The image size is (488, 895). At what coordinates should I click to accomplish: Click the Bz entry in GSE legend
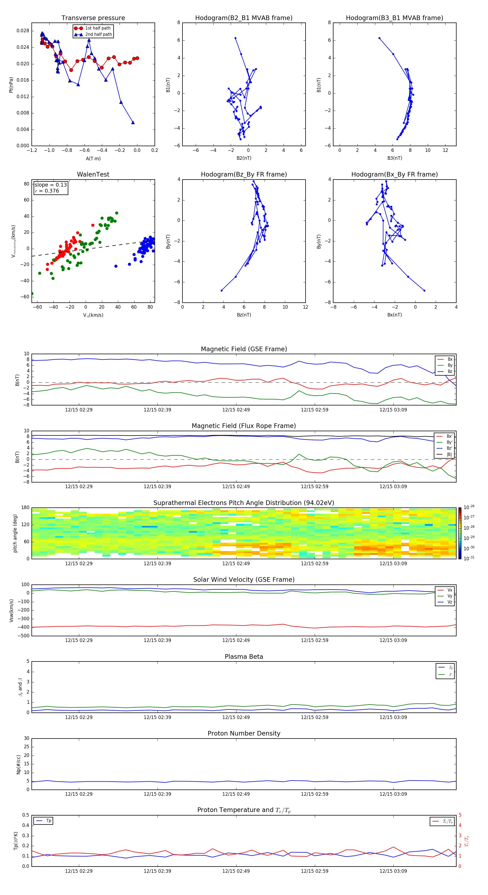coord(445,371)
